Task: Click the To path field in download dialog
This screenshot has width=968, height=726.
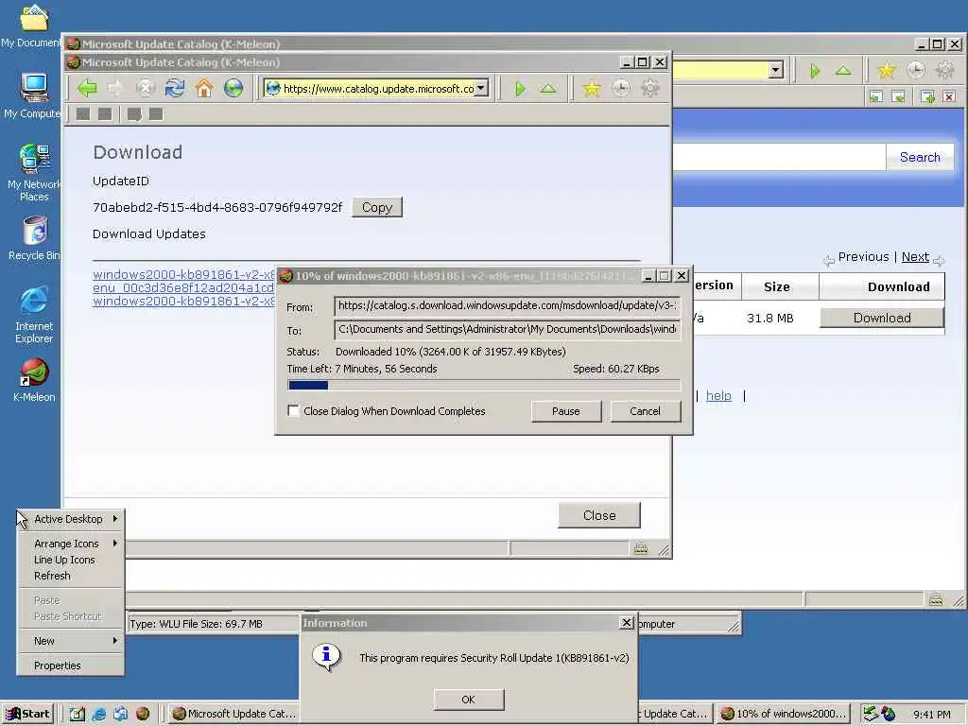Action: [507, 330]
